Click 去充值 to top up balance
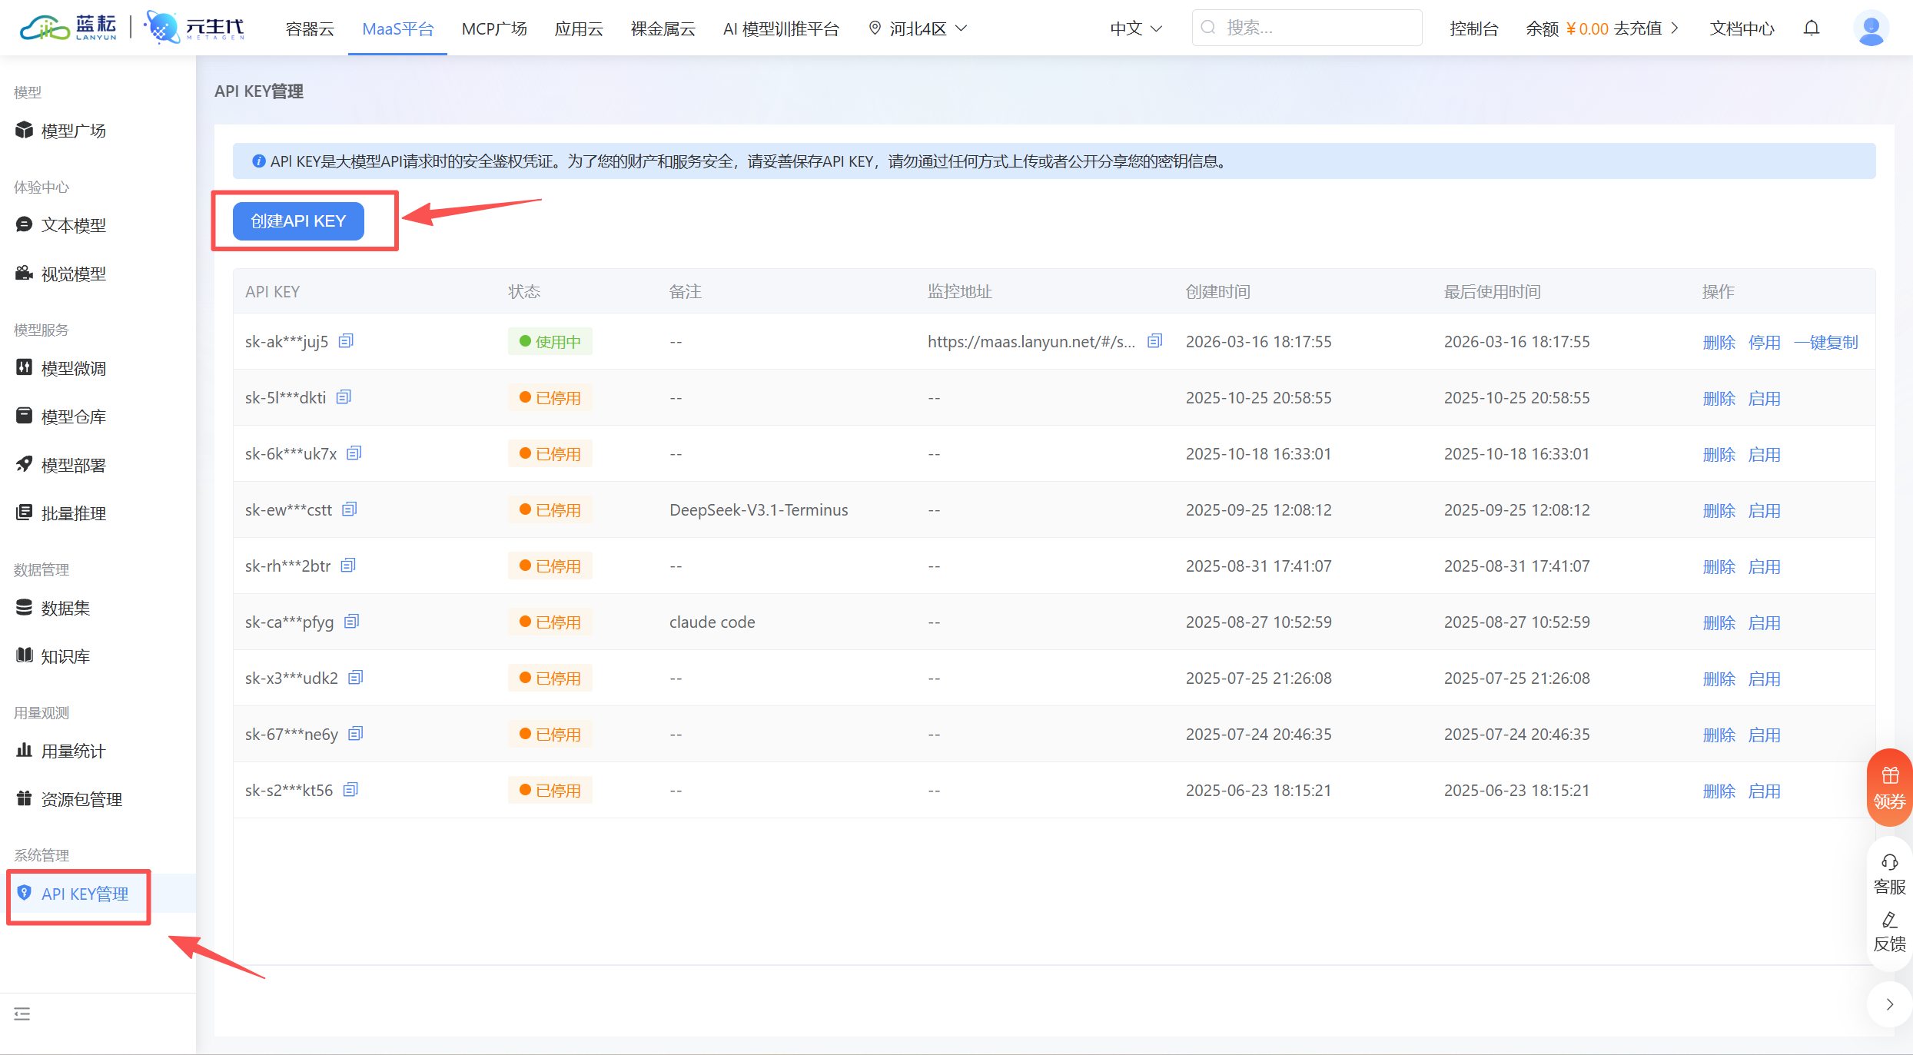This screenshot has width=1913, height=1055. coord(1638,28)
